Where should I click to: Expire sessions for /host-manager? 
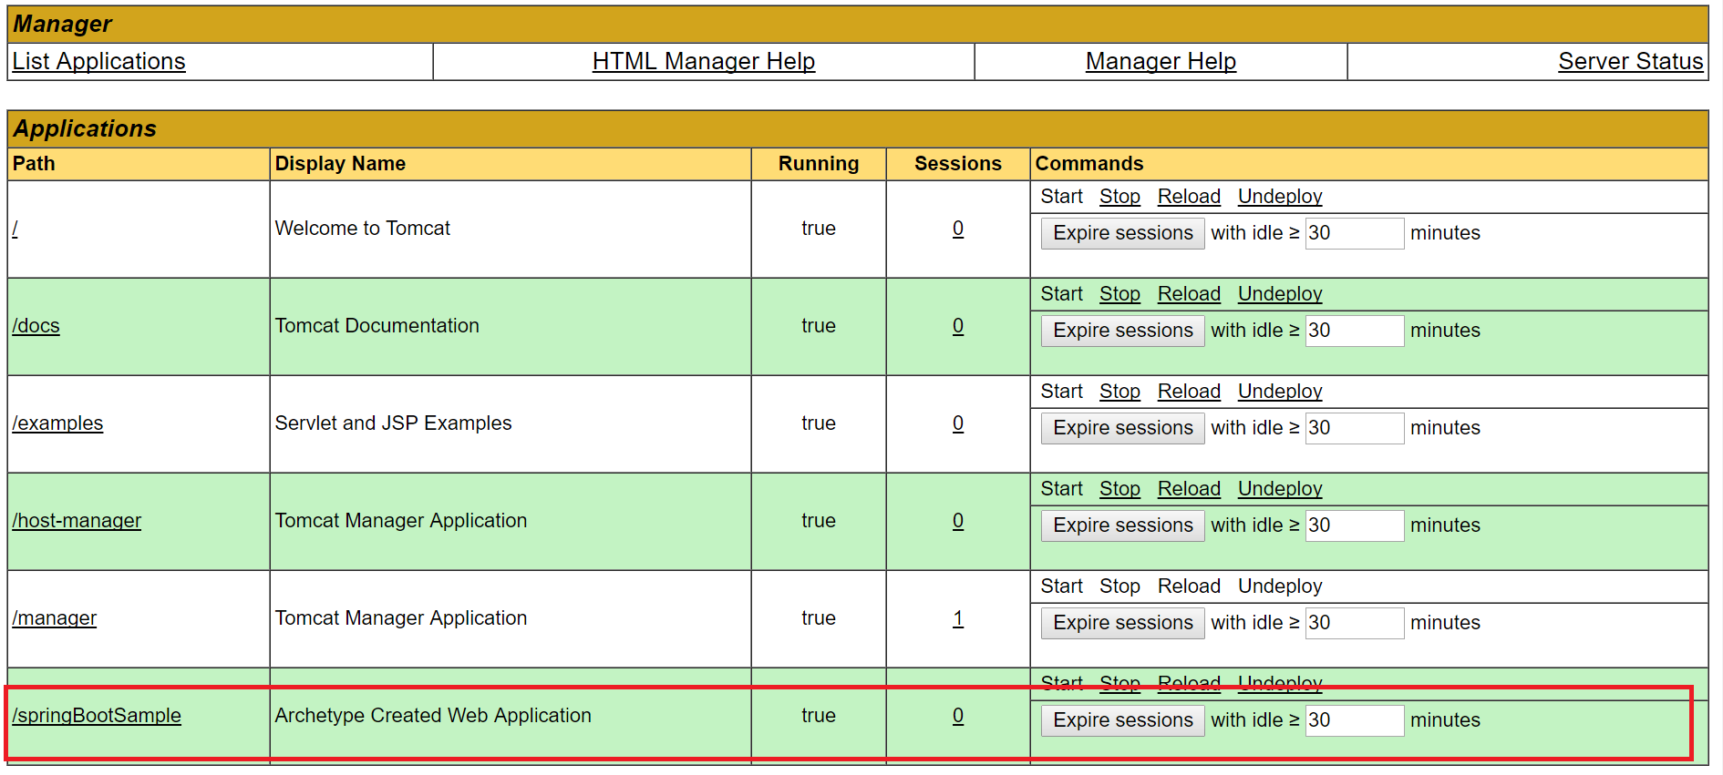1123,525
